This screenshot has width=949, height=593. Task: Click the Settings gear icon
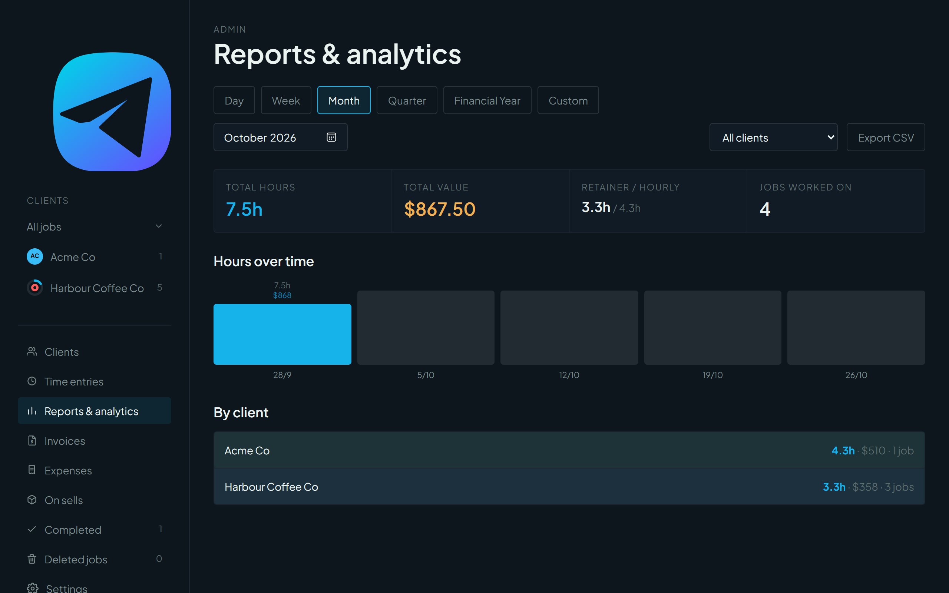(x=33, y=588)
